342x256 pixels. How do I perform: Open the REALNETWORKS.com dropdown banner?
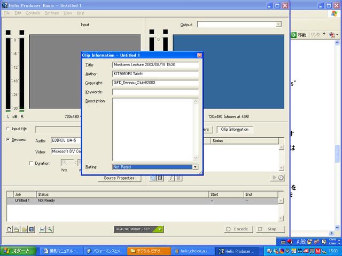(139, 229)
